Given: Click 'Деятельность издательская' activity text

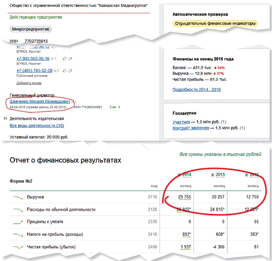Looking at the screenshot, I should [37, 119].
